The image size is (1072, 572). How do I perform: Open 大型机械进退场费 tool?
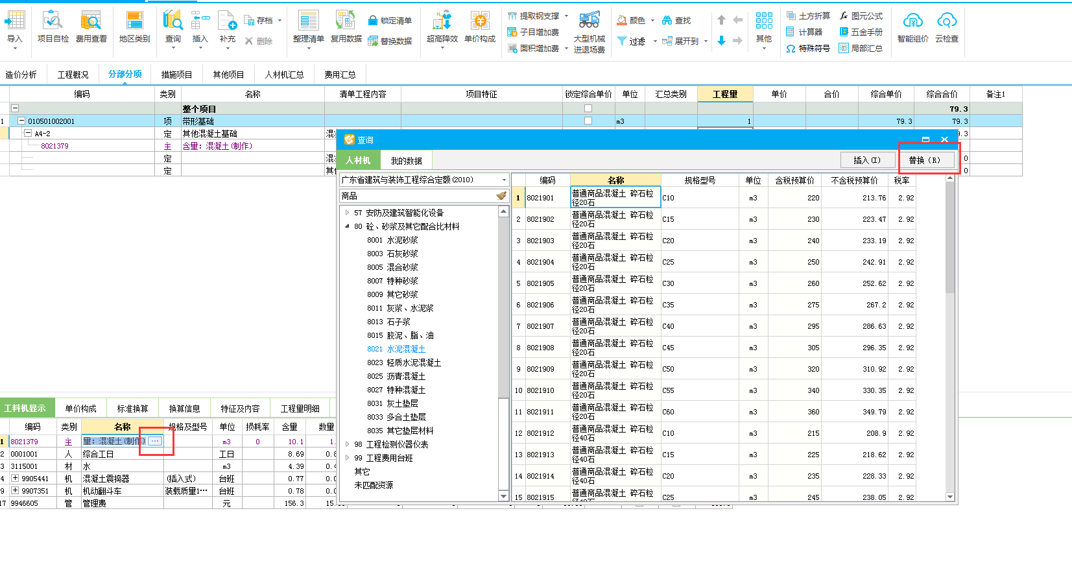pos(589,32)
